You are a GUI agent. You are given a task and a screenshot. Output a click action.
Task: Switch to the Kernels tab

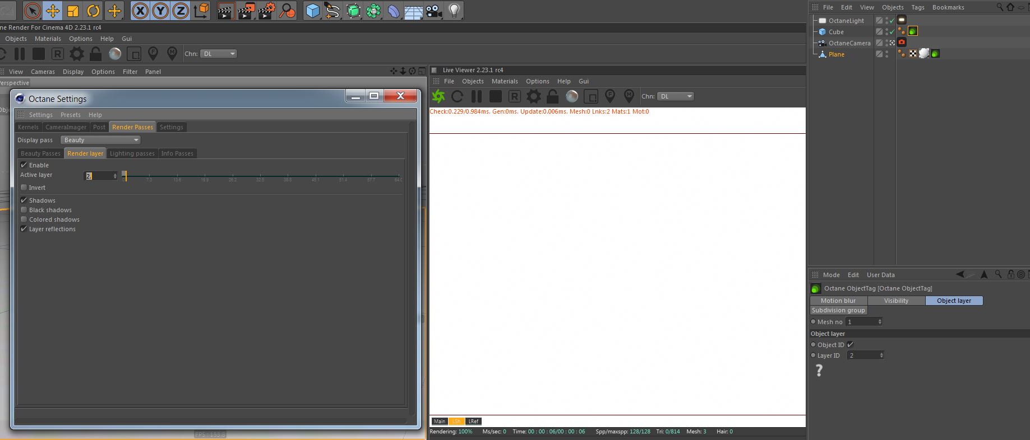pos(28,127)
